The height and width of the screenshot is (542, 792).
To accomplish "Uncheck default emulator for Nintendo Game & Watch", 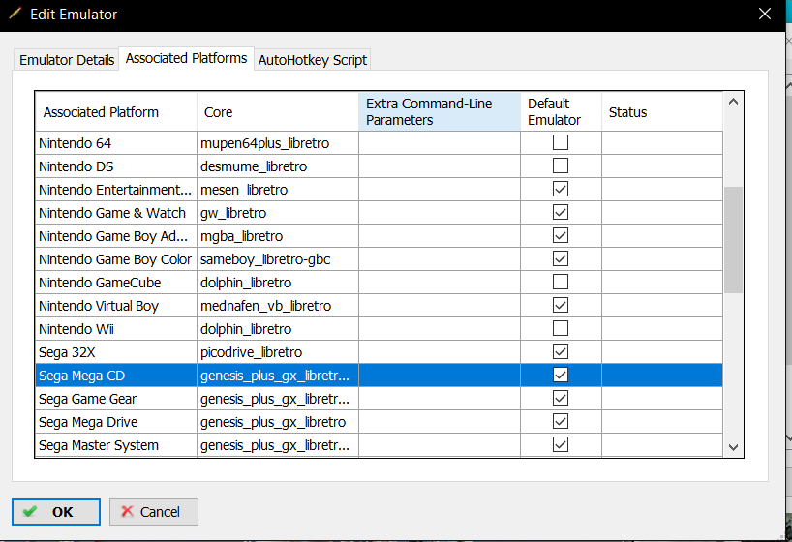I will (561, 212).
